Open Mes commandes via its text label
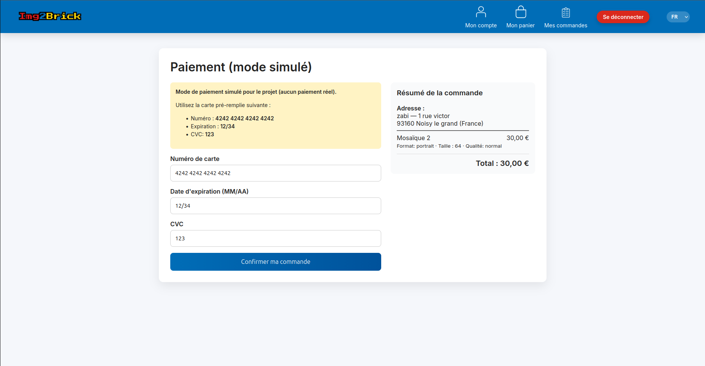The image size is (705, 366). tap(566, 25)
